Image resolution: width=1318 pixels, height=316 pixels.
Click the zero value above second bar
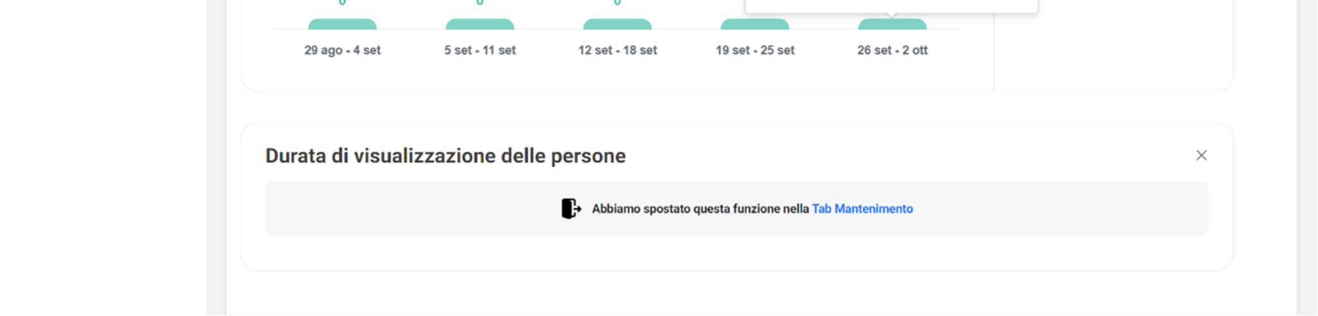pos(480,3)
